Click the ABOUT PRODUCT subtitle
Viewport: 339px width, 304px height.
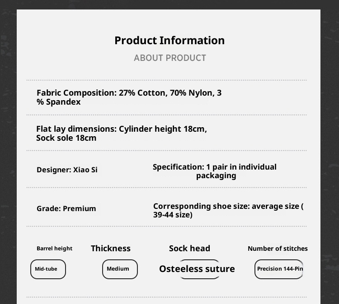pyautogui.click(x=170, y=58)
